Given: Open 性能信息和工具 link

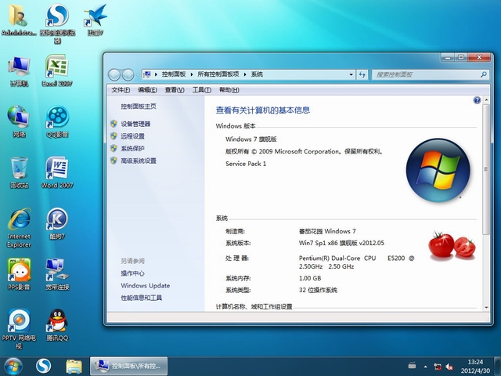Looking at the screenshot, I should click(141, 298).
